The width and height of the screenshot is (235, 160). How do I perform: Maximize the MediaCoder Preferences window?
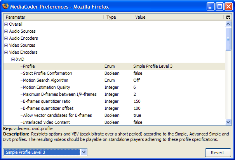click(x=219, y=7)
